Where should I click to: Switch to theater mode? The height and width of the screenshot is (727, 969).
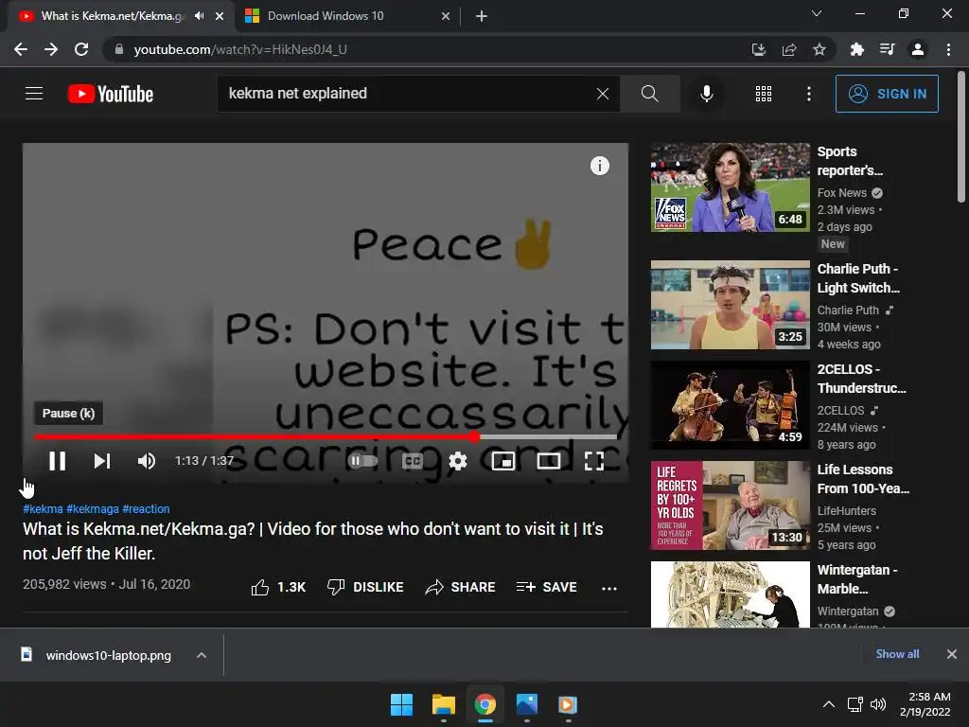(549, 461)
